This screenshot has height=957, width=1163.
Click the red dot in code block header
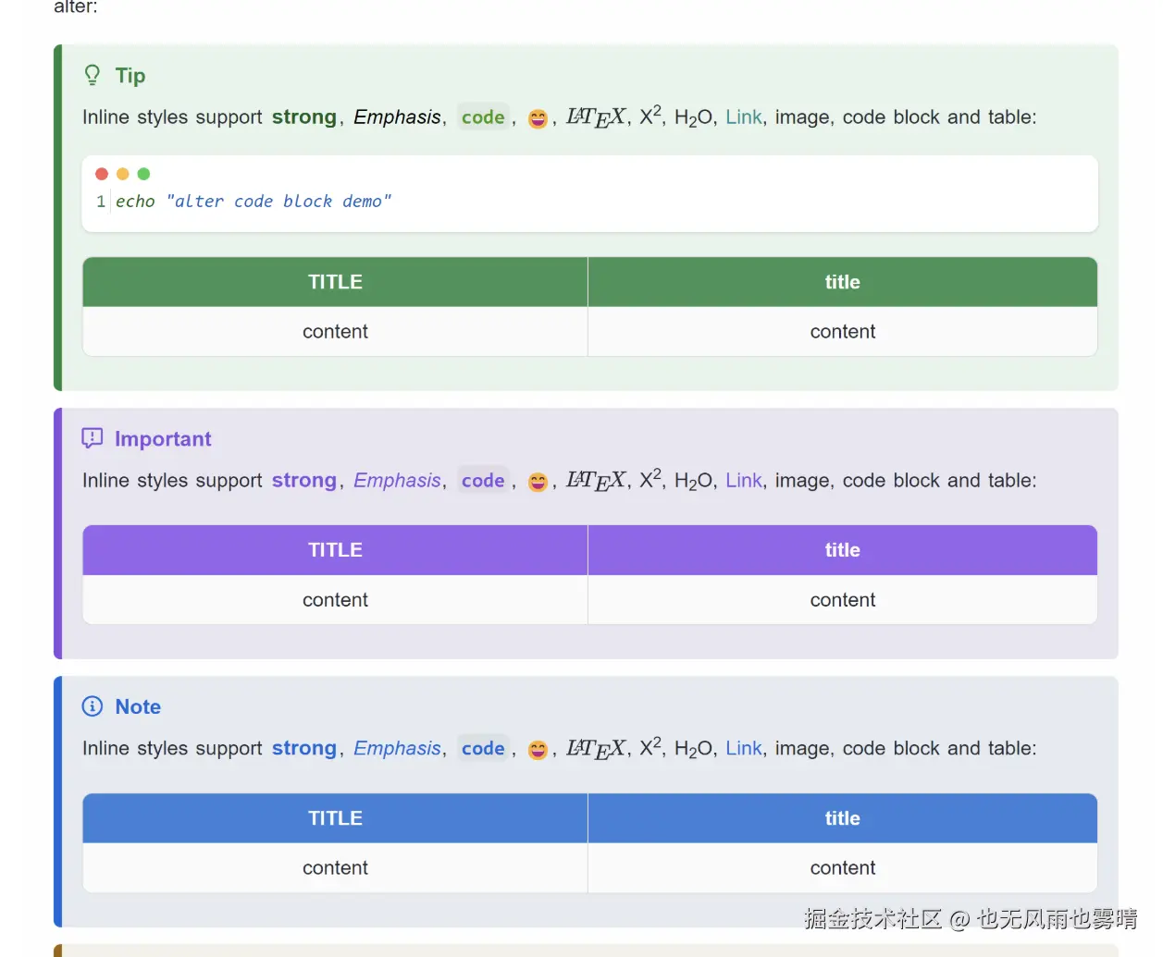(x=102, y=174)
